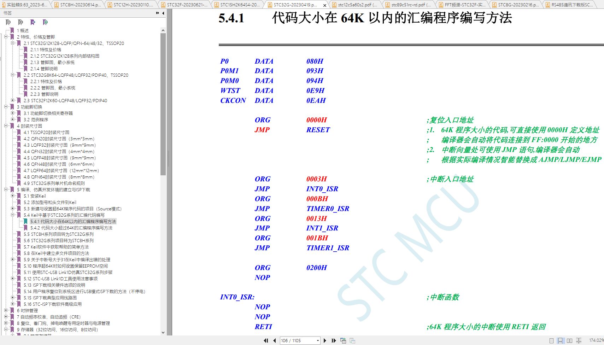Open bookmark 4.9 STC32G系列单片机命名规则

(x=54, y=183)
